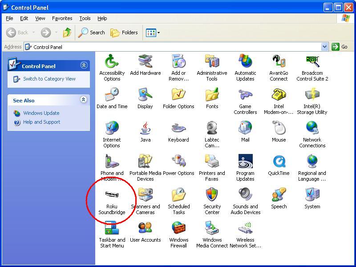
Task: Select the Fonts folder icon
Action: coord(212,94)
